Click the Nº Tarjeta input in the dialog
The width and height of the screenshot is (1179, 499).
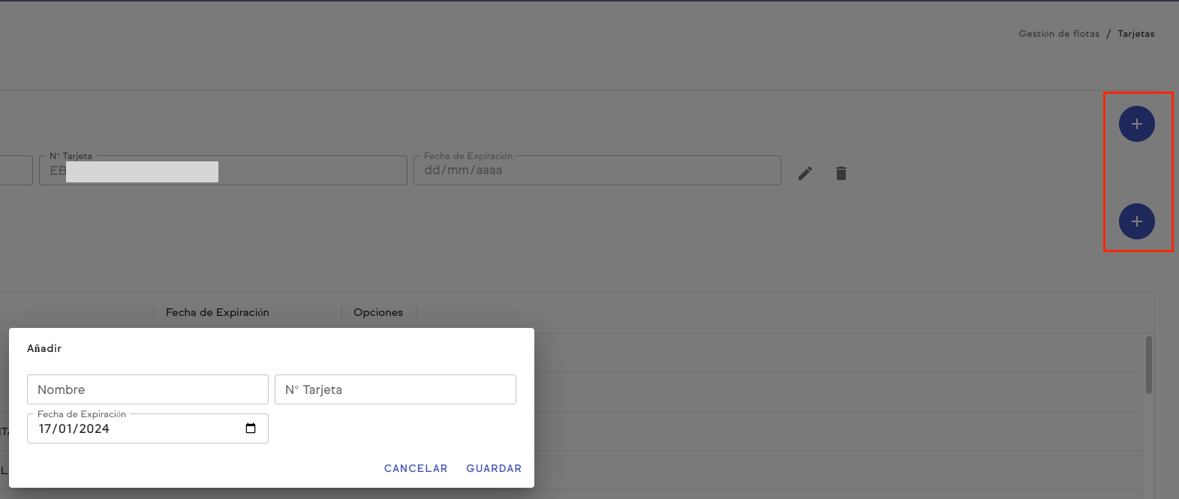click(x=395, y=389)
